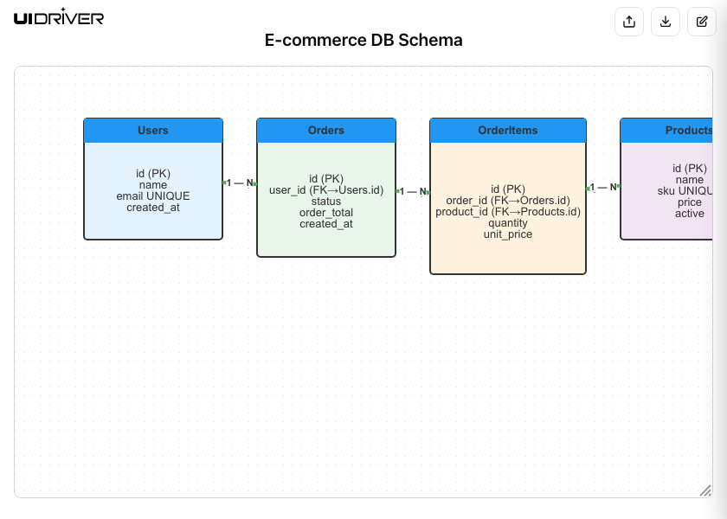
Task: Click the canvas resize handle corner
Action: tap(704, 490)
